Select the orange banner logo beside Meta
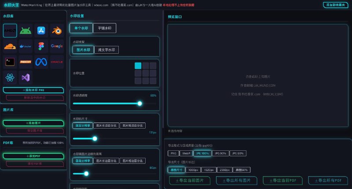The height and width of the screenshot is (189, 352). coord(26,62)
